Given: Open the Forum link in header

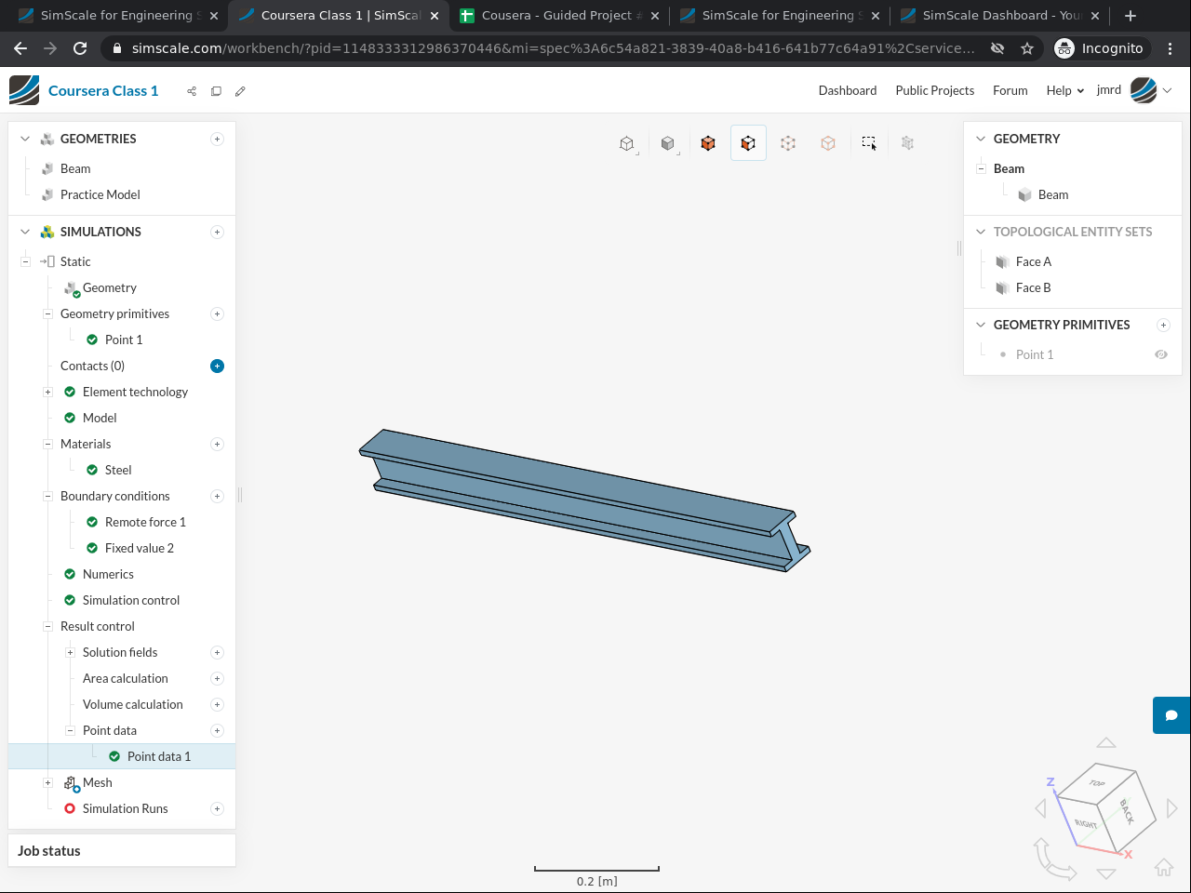Looking at the screenshot, I should pyautogui.click(x=1010, y=90).
